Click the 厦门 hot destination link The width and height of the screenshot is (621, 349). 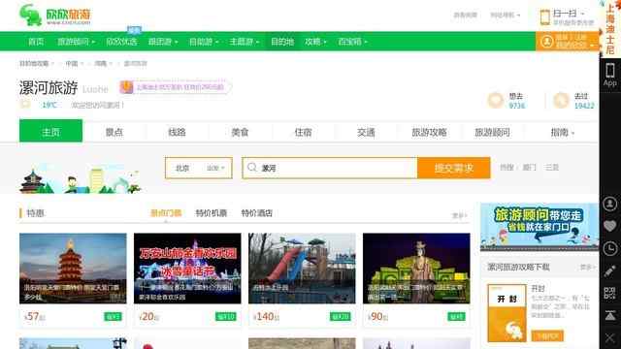tap(529, 168)
